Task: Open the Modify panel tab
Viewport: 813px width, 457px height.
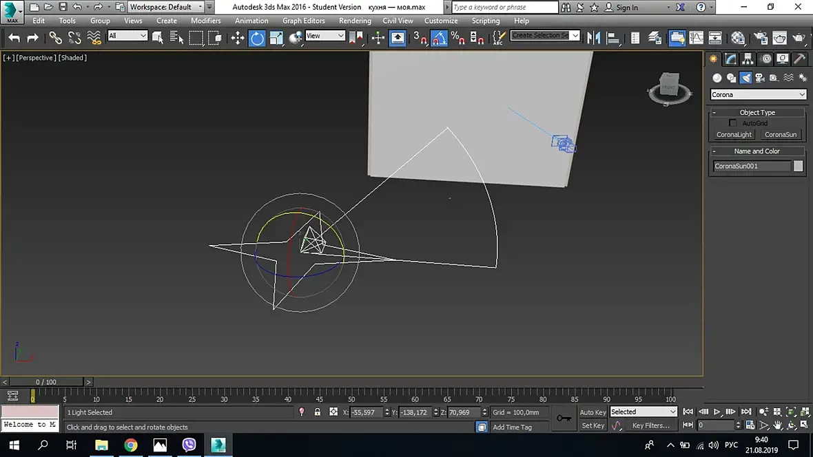Action: click(731, 59)
